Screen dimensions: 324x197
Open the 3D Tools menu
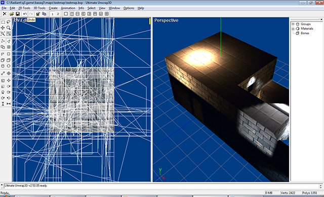click(x=39, y=8)
